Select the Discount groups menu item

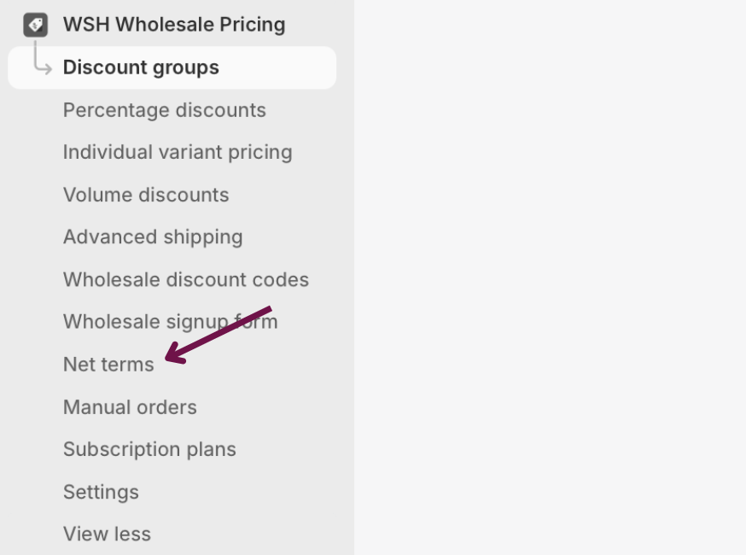[x=141, y=67]
